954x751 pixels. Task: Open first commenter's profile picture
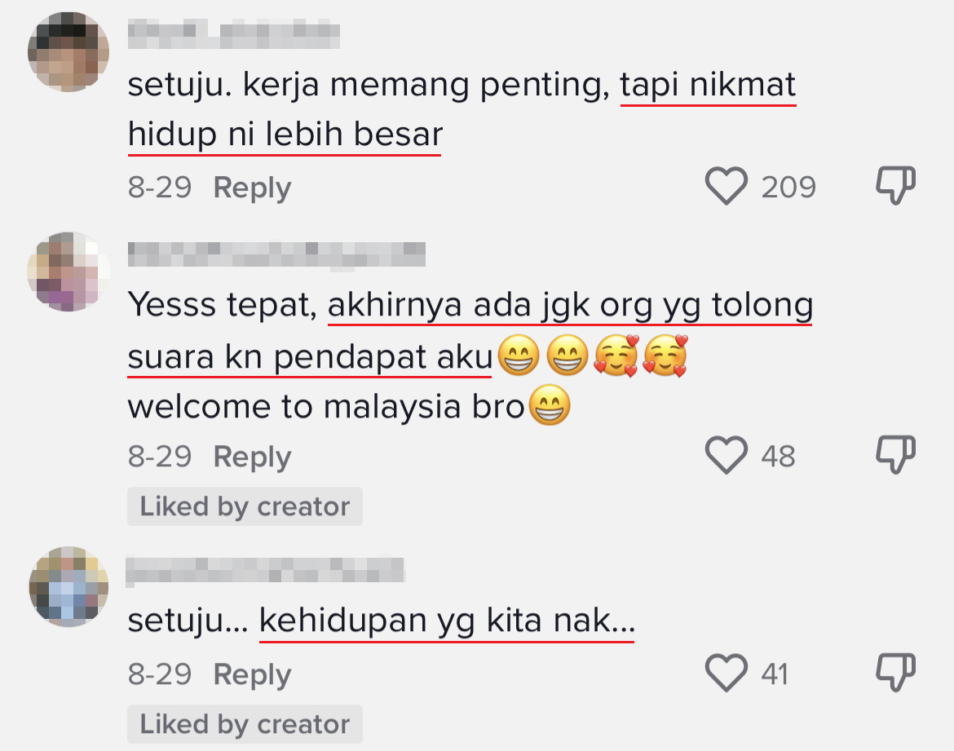68,52
